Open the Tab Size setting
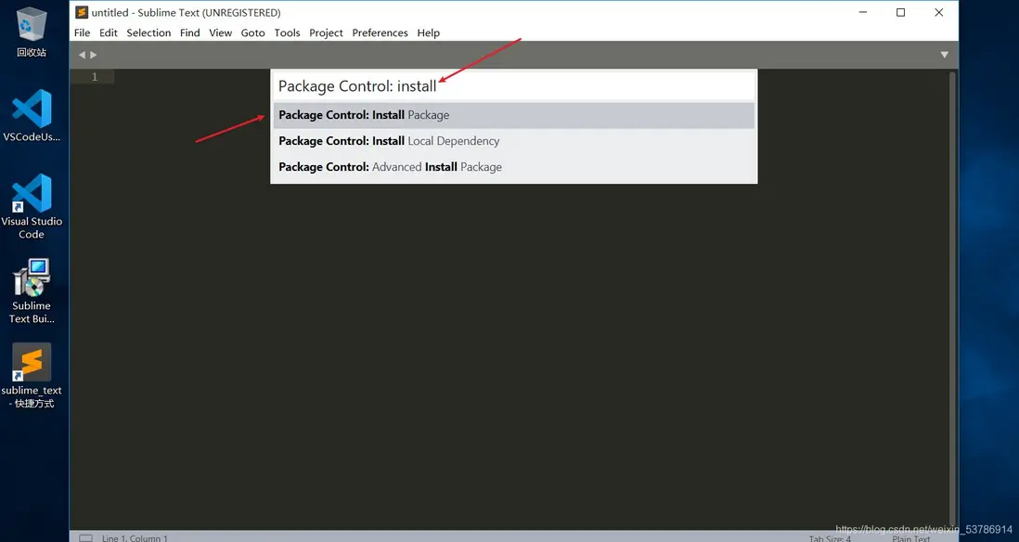1019x542 pixels. 830,538
